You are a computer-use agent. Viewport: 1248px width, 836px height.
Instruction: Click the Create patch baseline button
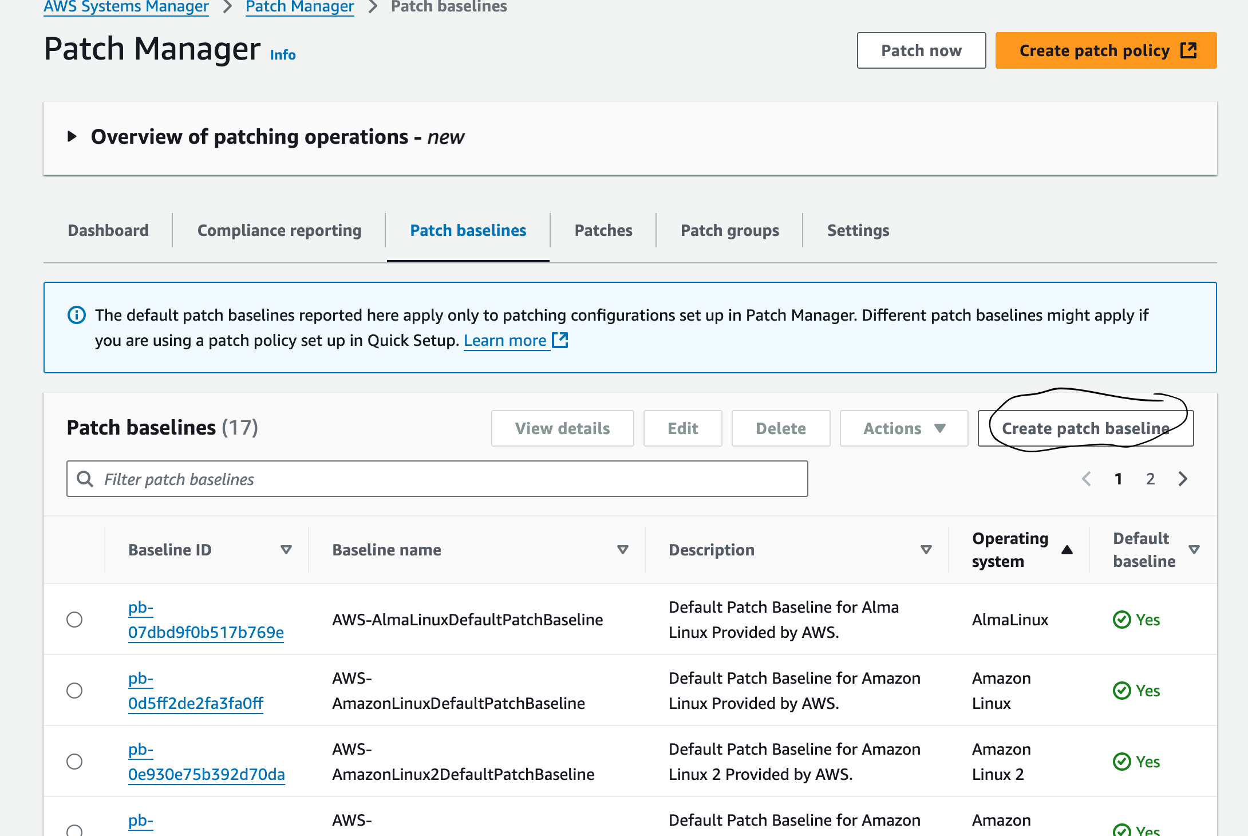(1085, 428)
